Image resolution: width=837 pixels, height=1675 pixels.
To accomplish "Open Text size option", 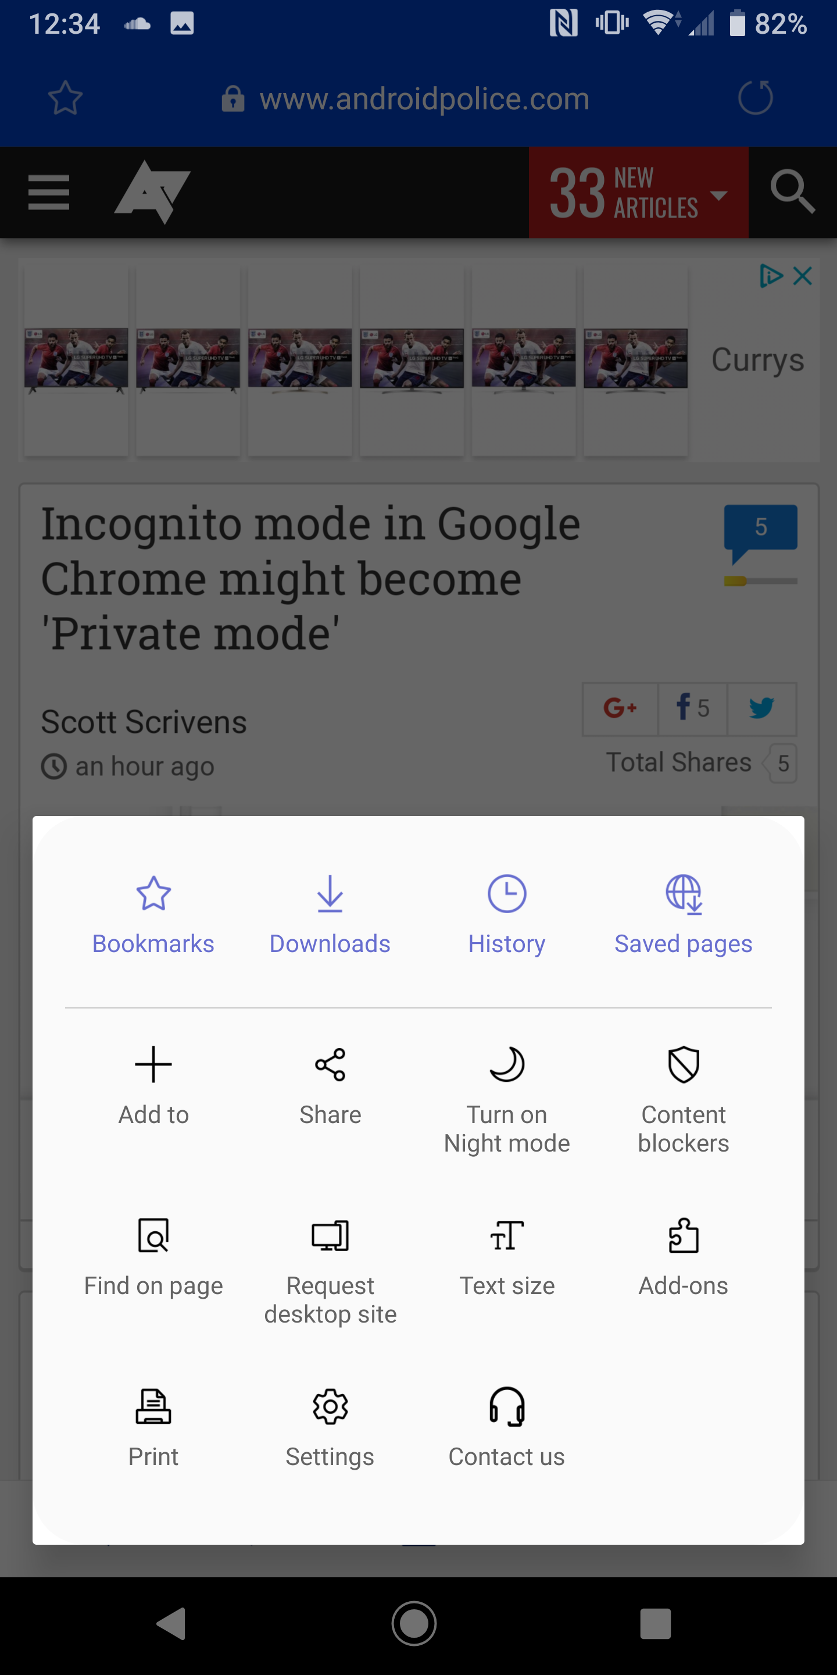I will 507,1236.
